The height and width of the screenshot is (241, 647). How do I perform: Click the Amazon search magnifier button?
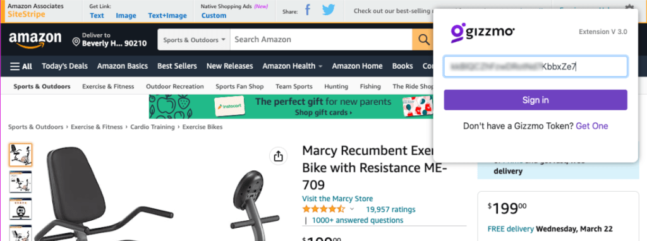coord(423,40)
